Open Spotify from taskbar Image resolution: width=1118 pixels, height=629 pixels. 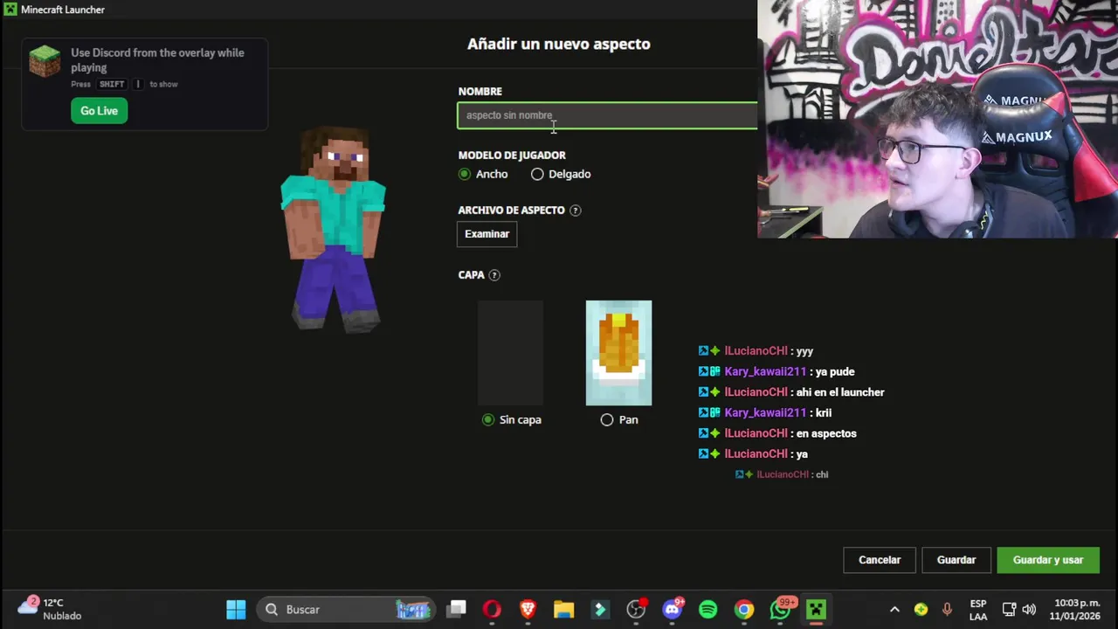[708, 610]
